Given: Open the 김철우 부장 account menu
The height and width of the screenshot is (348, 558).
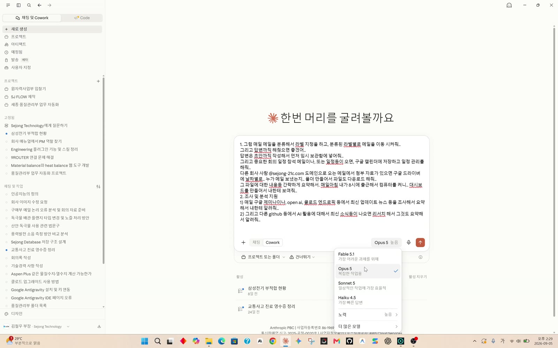Looking at the screenshot, I should [x=37, y=326].
